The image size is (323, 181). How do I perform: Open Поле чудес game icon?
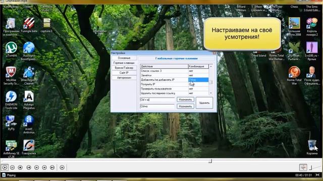(x=312, y=75)
